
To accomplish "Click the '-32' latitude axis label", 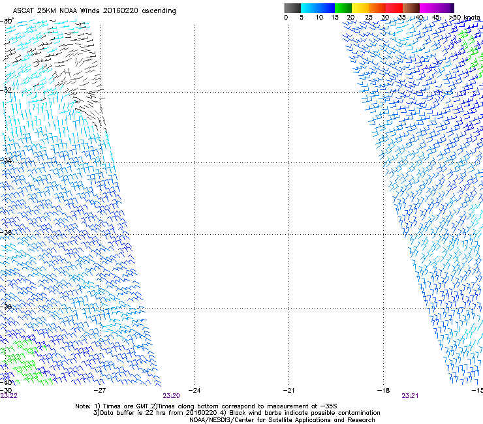I will pyautogui.click(x=6, y=90).
